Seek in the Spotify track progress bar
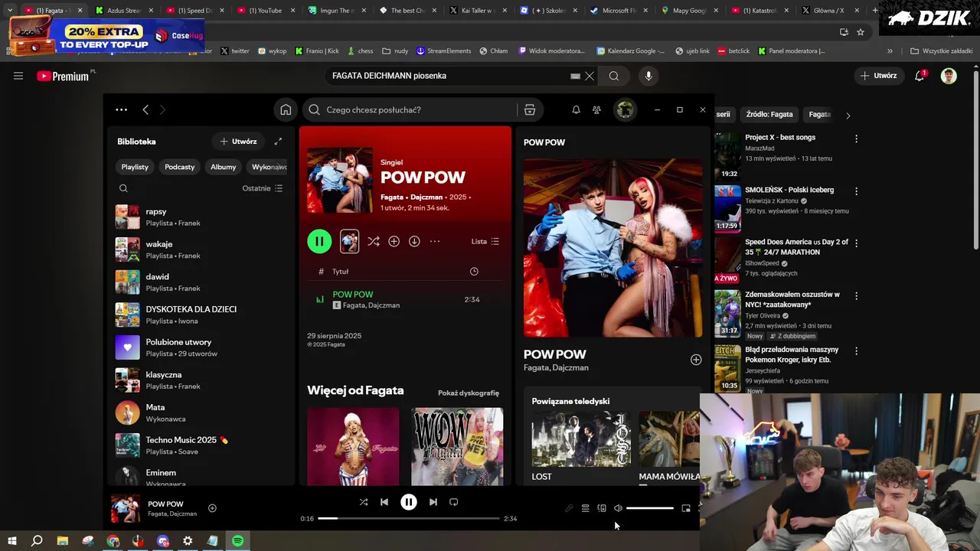This screenshot has height=551, width=980. point(409,518)
